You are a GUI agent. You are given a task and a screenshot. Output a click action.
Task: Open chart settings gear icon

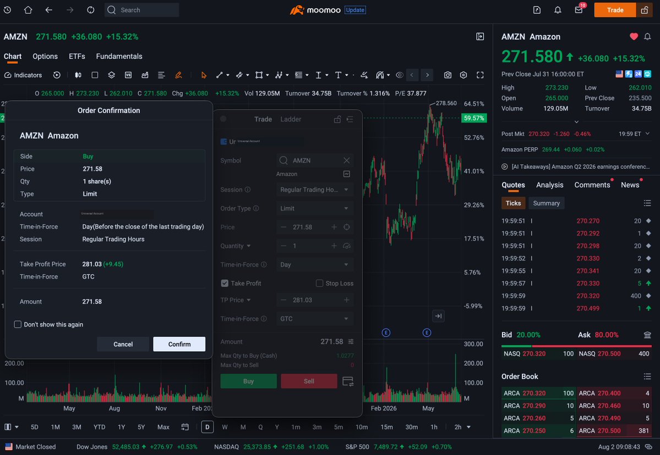(x=463, y=75)
